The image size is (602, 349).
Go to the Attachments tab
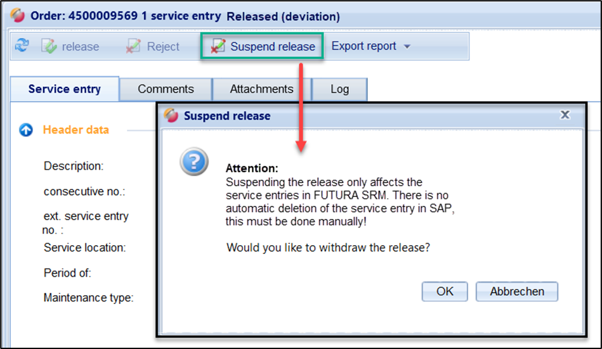click(x=261, y=89)
